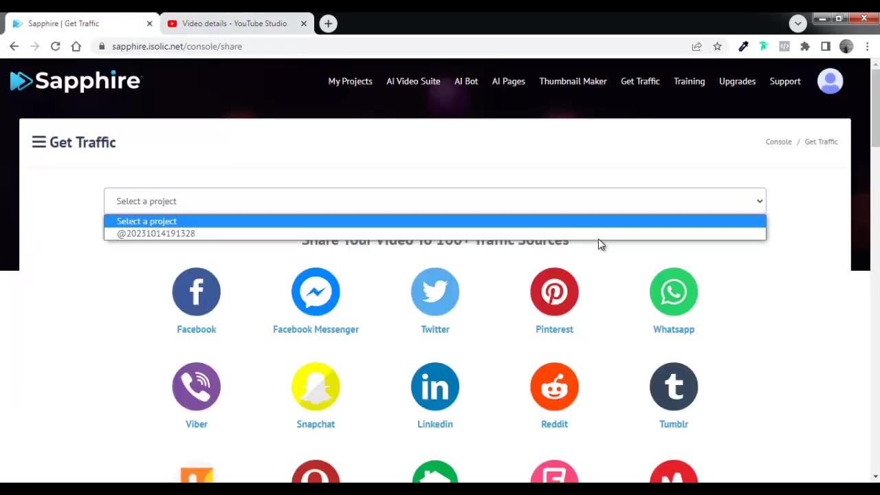Click the Linkedin text label
This screenshot has height=495, width=880.
click(x=435, y=424)
